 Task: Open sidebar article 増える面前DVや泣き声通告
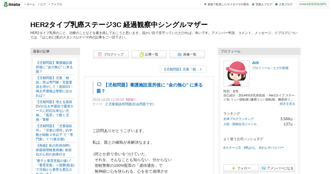pyautogui.click(x=55, y=111)
